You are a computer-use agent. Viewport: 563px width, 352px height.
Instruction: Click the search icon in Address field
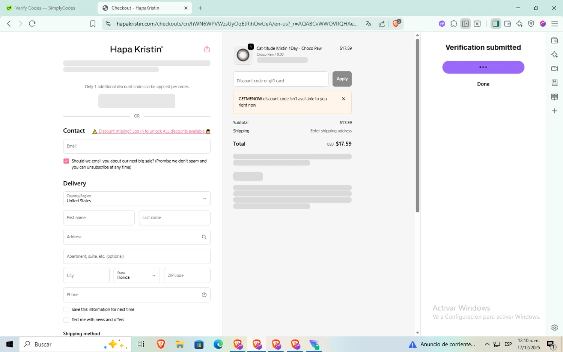204,237
